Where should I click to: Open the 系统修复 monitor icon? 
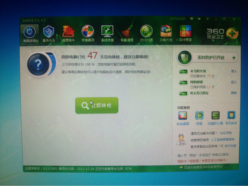tap(107, 34)
